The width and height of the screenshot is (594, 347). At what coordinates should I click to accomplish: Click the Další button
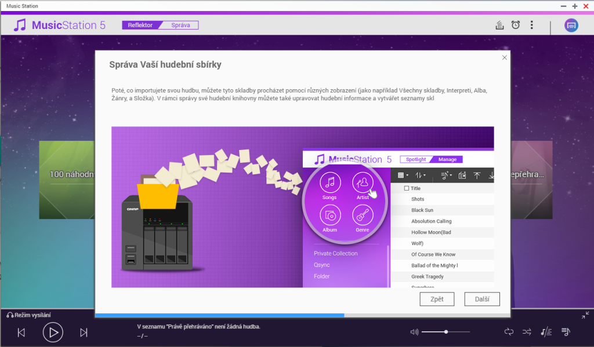coord(482,299)
